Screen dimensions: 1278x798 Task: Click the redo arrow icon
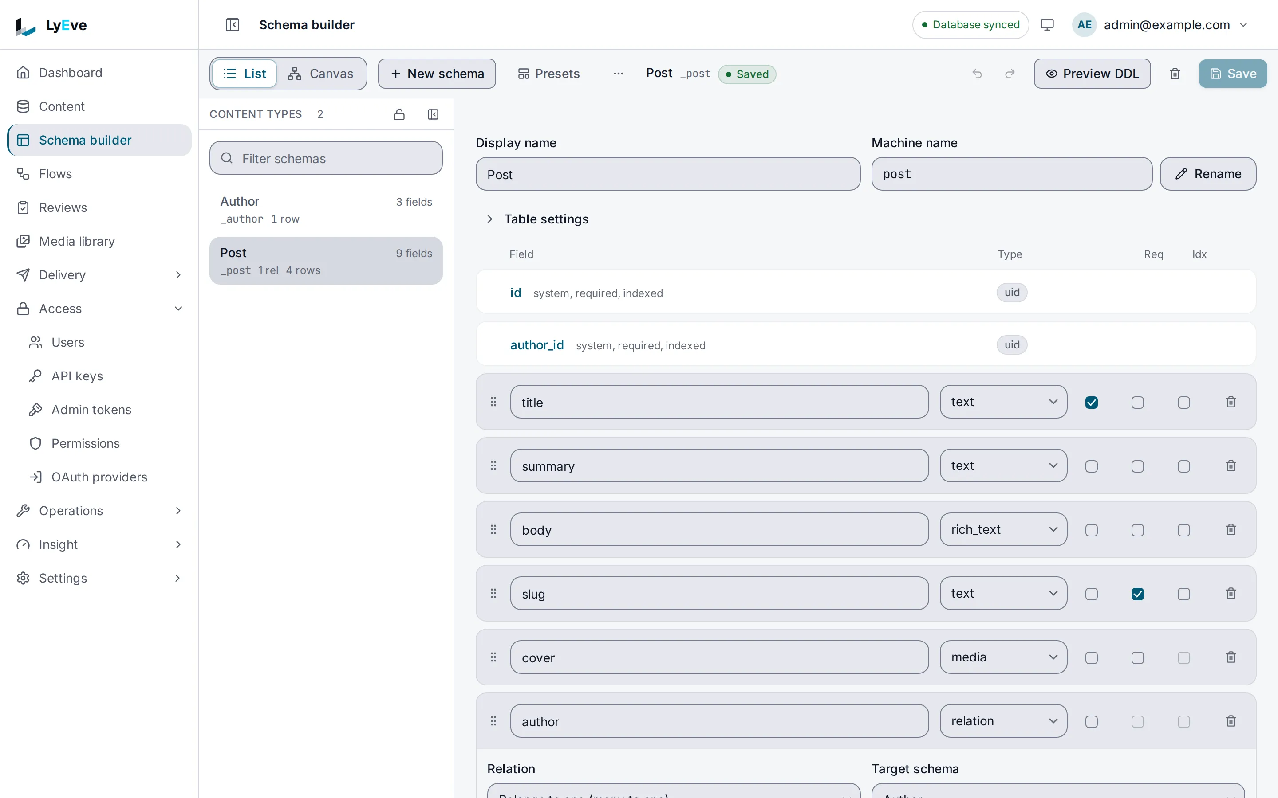[x=1010, y=74]
